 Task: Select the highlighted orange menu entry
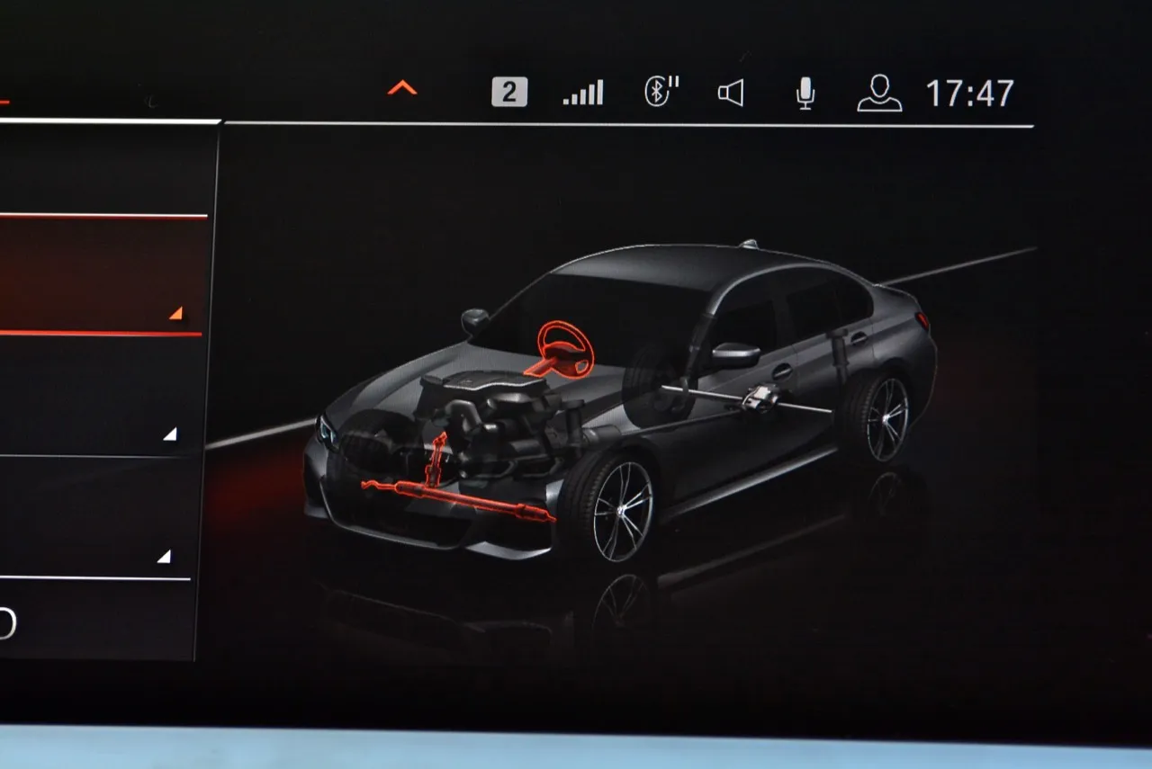102,275
